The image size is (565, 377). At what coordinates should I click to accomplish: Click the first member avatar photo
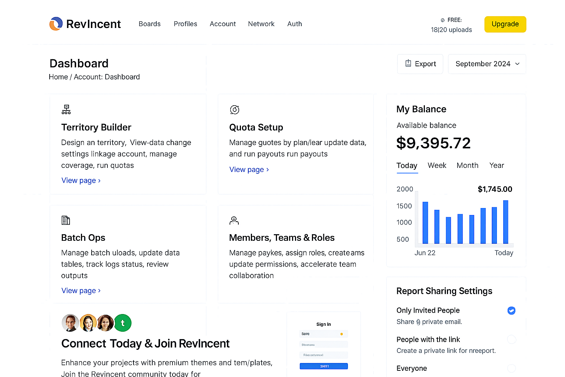70,323
